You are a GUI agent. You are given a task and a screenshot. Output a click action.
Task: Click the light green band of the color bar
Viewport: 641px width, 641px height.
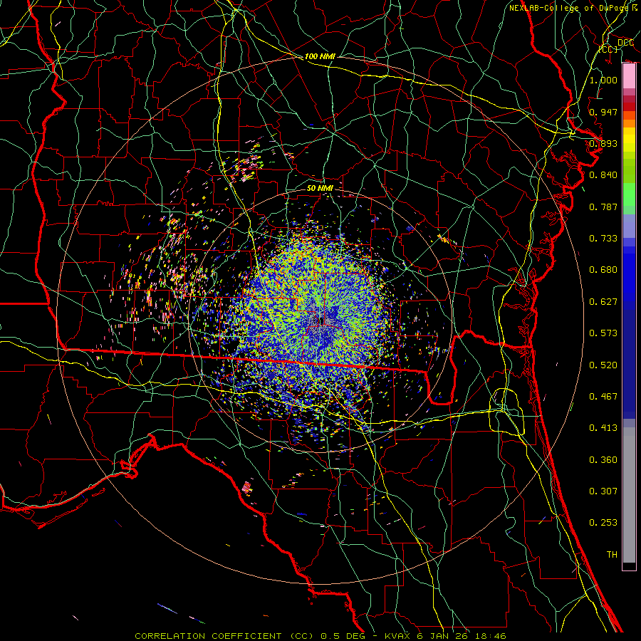(629, 194)
